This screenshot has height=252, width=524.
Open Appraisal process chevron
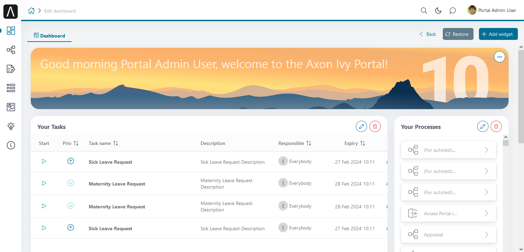(486, 235)
